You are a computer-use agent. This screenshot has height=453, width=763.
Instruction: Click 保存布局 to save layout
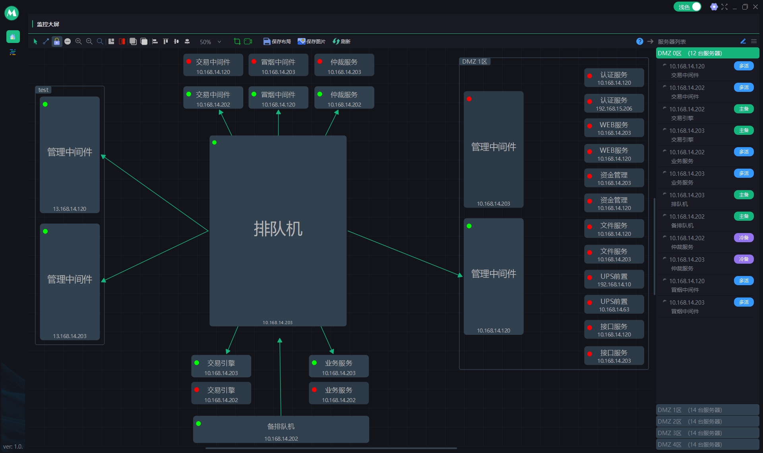pyautogui.click(x=277, y=41)
